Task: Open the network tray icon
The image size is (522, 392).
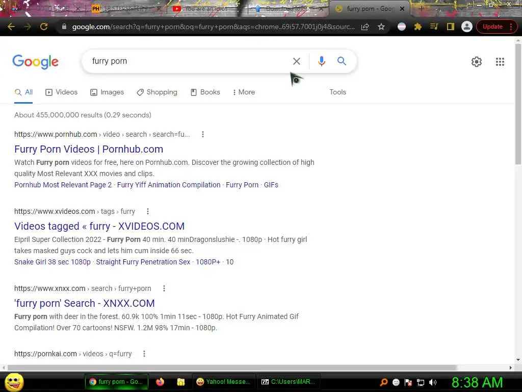Action: [x=421, y=382]
